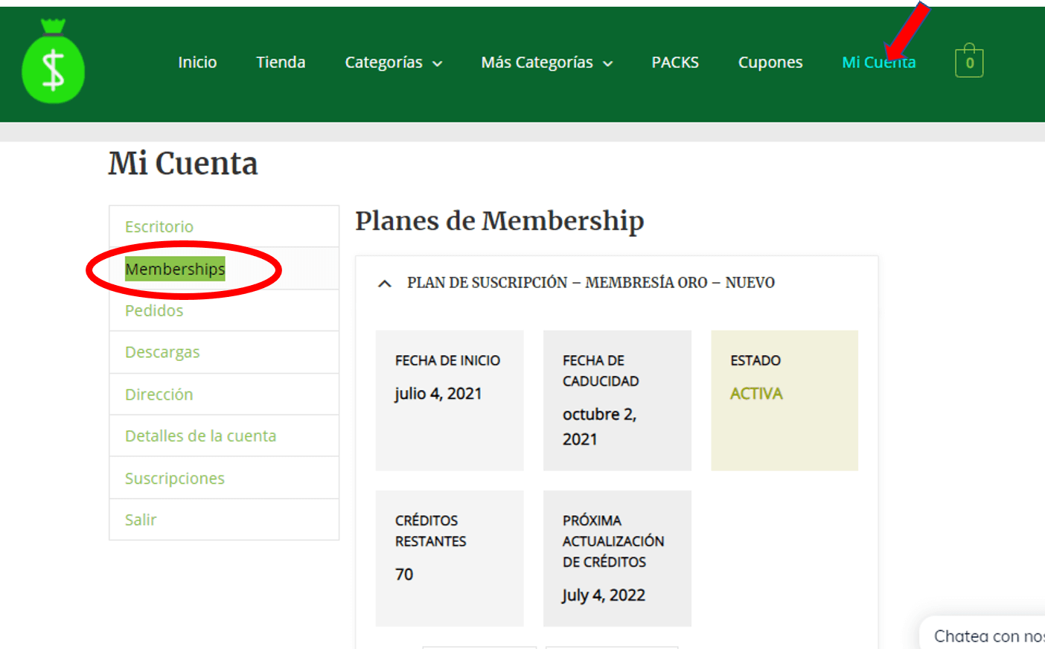
Task: Open Cupones in top navigation
Action: coord(770,63)
